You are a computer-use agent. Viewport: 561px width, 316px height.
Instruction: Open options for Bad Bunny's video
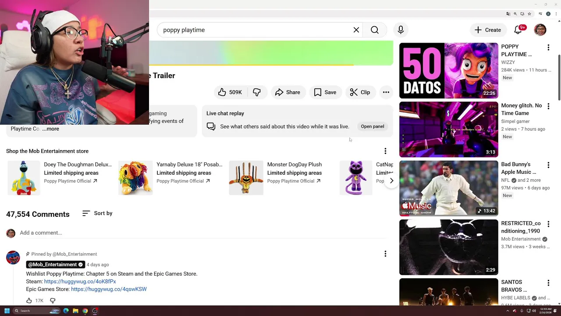click(x=548, y=165)
